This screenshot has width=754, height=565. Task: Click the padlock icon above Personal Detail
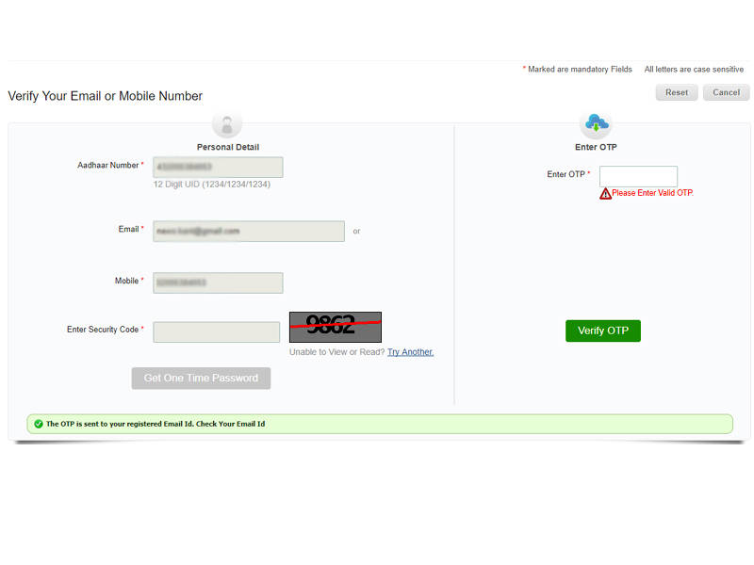click(x=227, y=123)
